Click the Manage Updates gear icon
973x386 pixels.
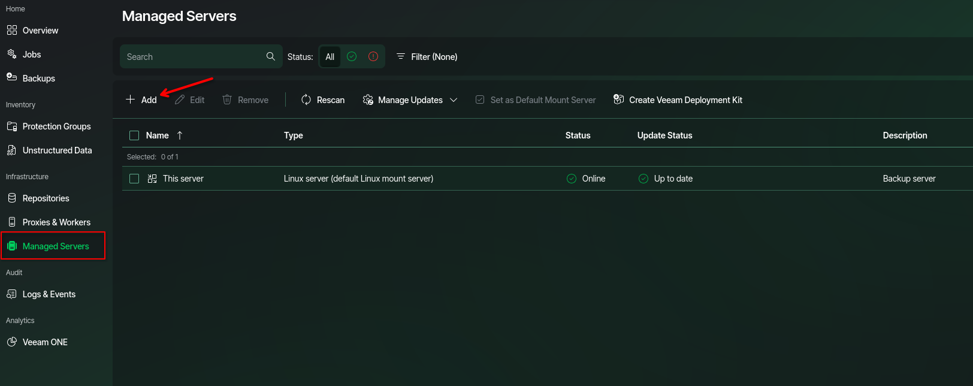click(368, 99)
